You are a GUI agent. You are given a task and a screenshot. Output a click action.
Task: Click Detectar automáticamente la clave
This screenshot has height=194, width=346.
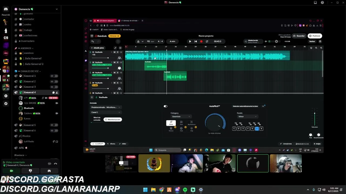(245, 106)
